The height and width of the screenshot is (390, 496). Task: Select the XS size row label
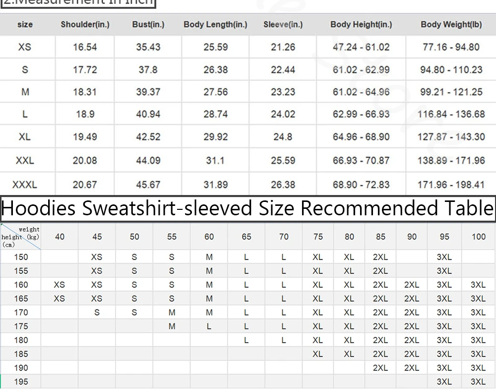point(25,47)
